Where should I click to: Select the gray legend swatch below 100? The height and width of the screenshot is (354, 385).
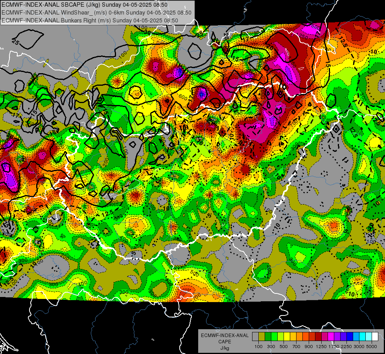tap(255, 336)
